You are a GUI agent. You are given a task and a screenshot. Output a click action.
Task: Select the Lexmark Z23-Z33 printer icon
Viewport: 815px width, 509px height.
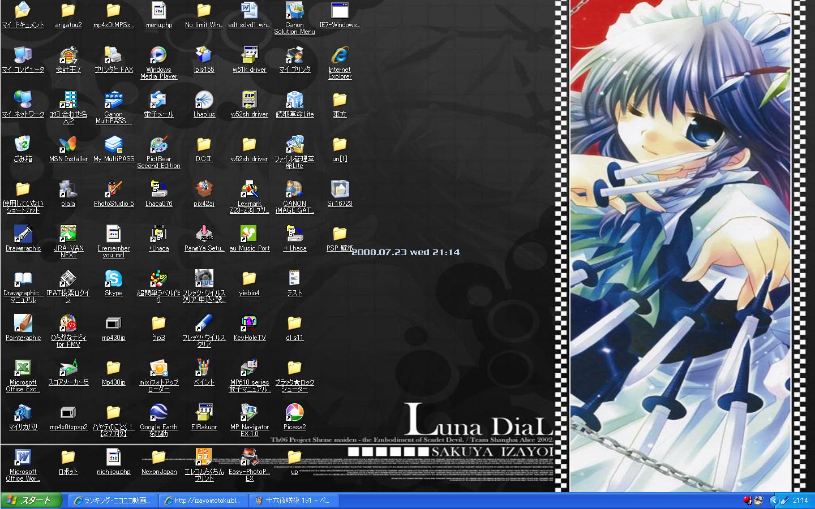click(249, 189)
